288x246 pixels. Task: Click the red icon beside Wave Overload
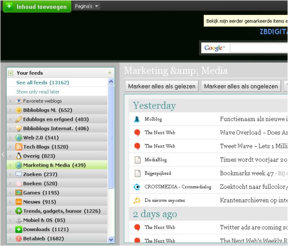137,132
